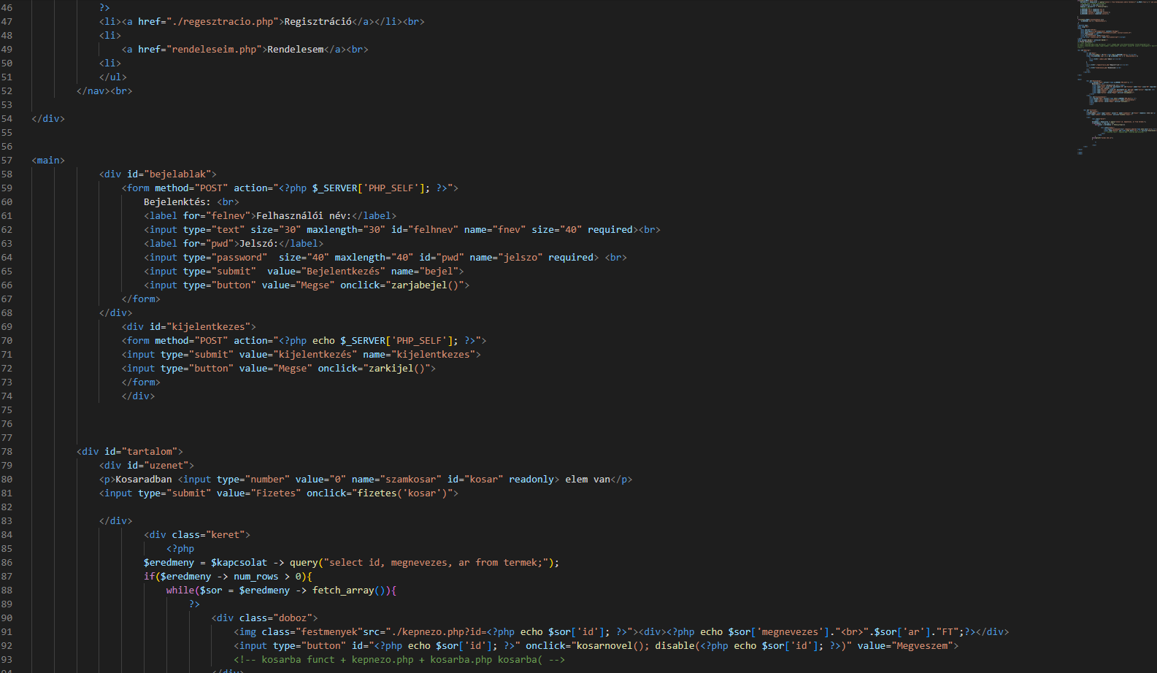Click the "Fizetes" value string
The height and width of the screenshot is (673, 1157).
pyautogui.click(x=276, y=493)
